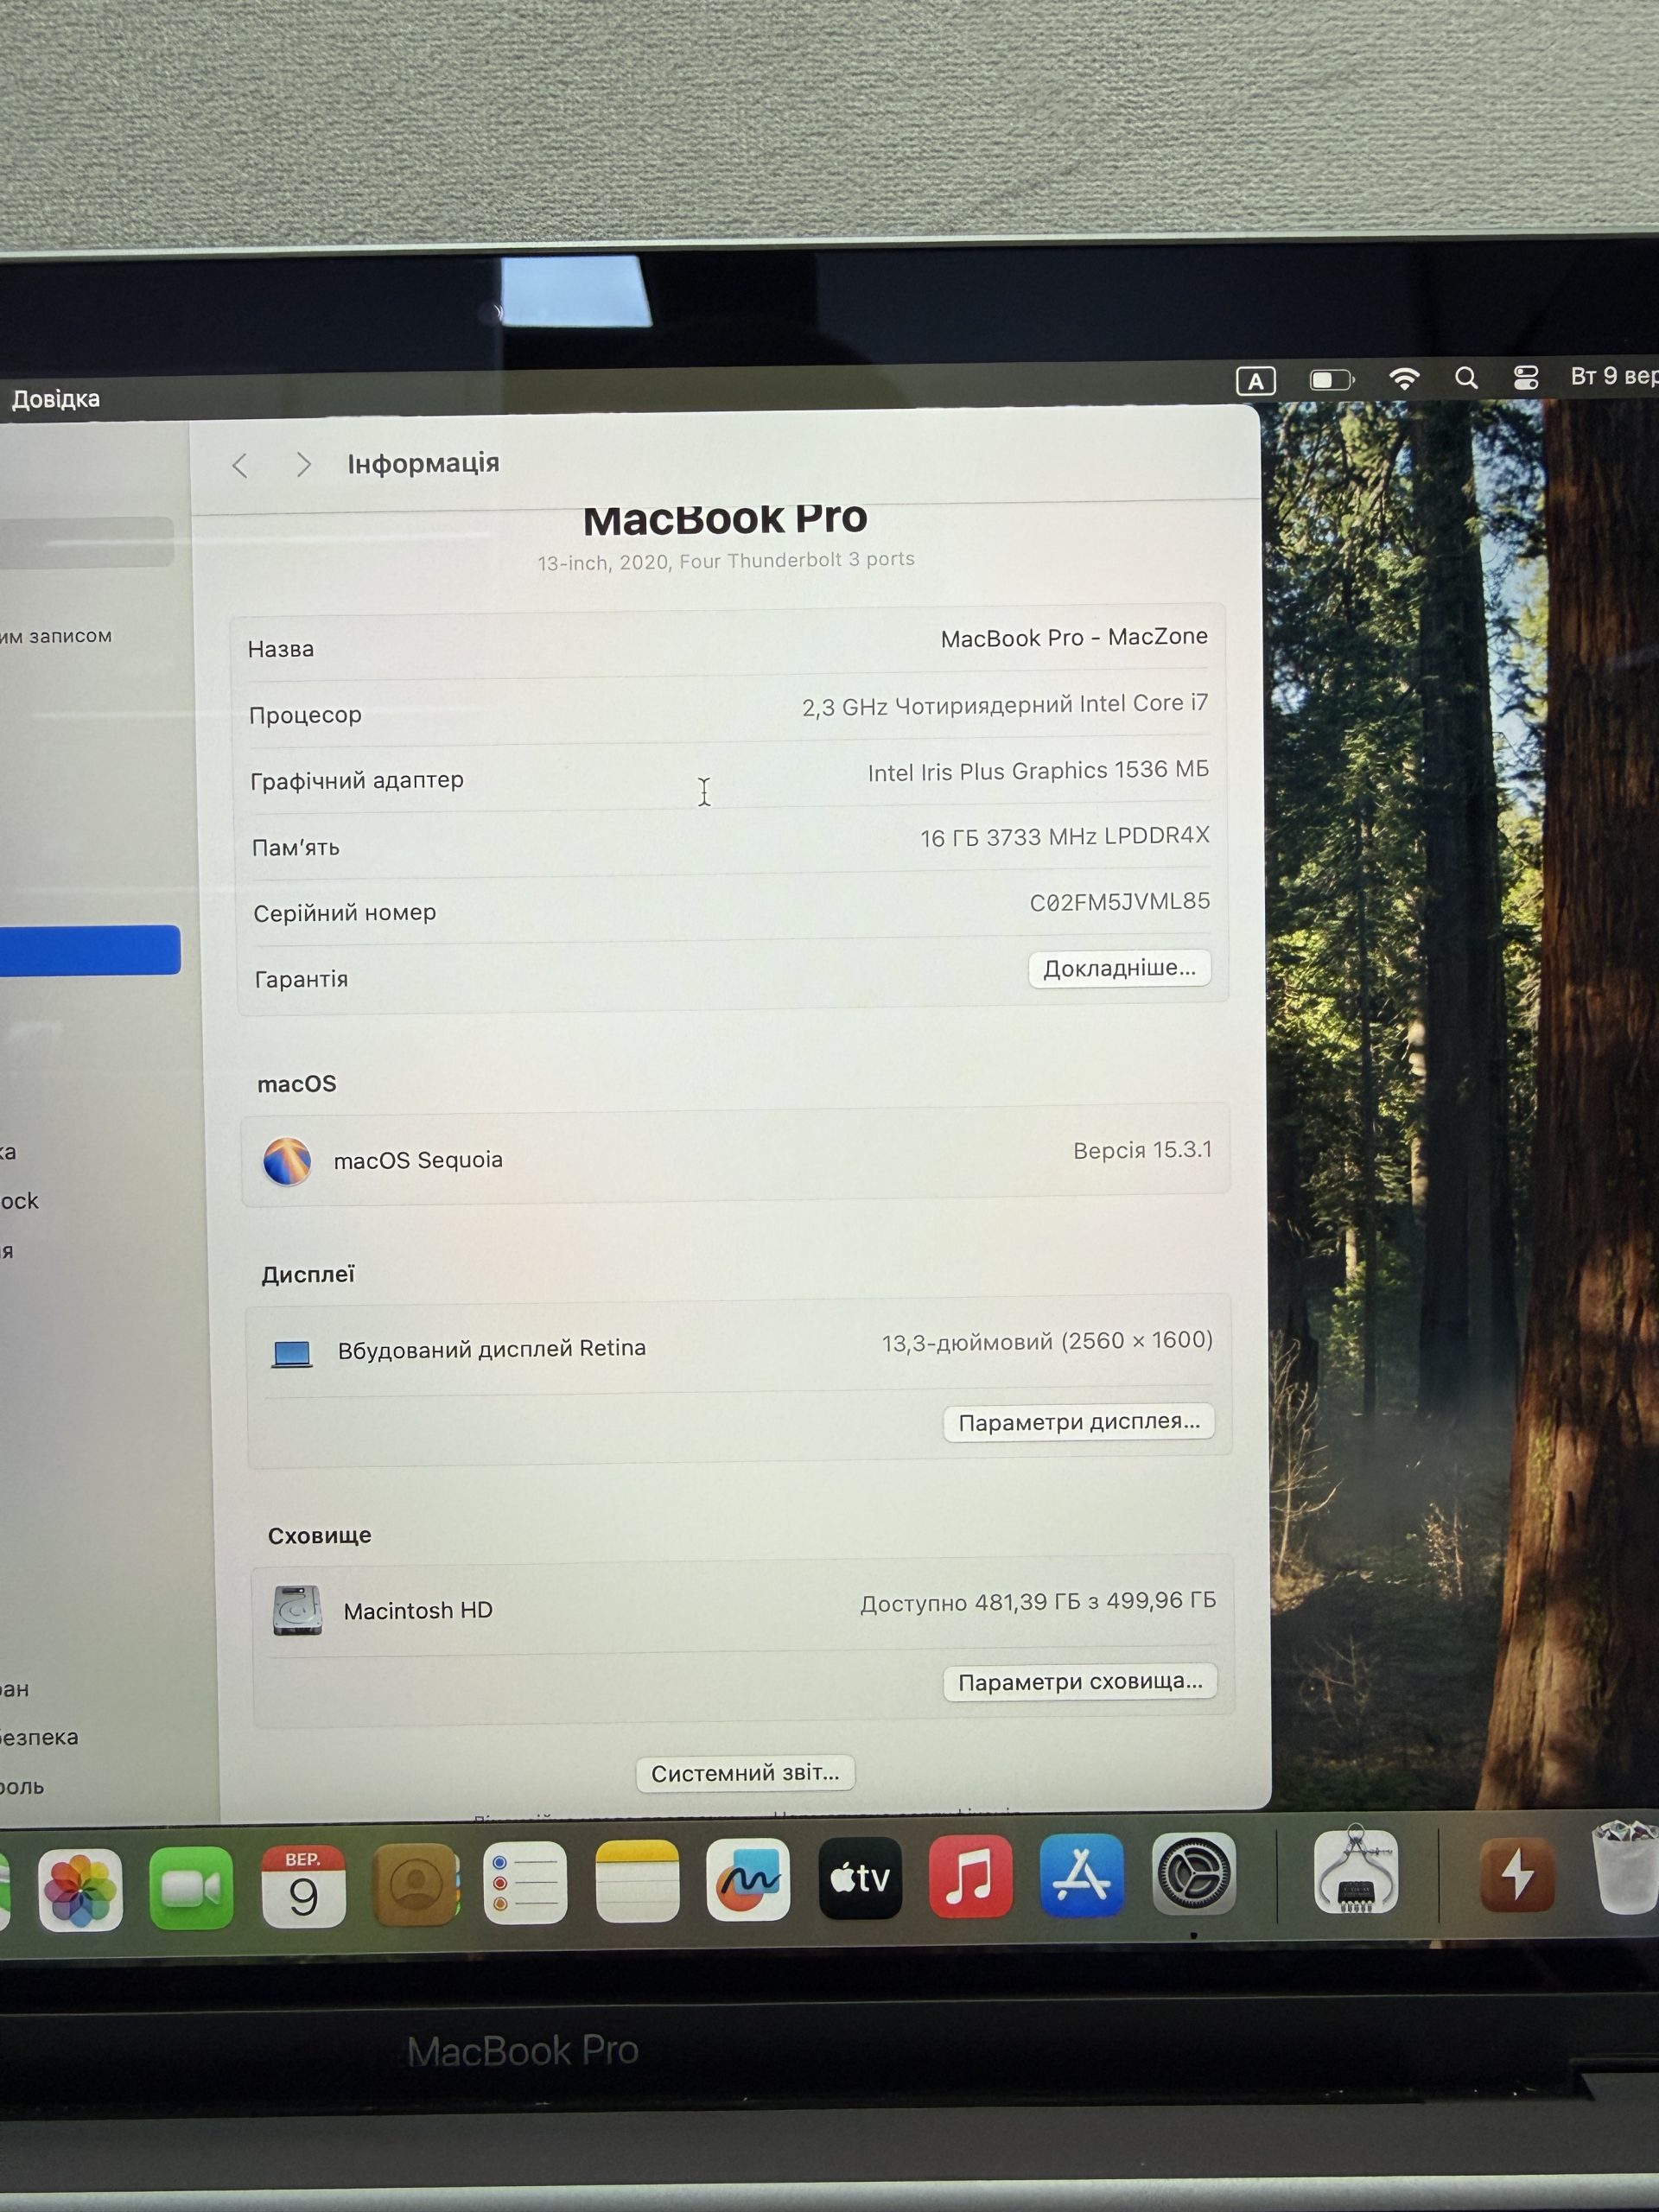This screenshot has width=1659, height=2212.
Task: Click the Версія 15.3.1 text
Action: (1142, 1150)
